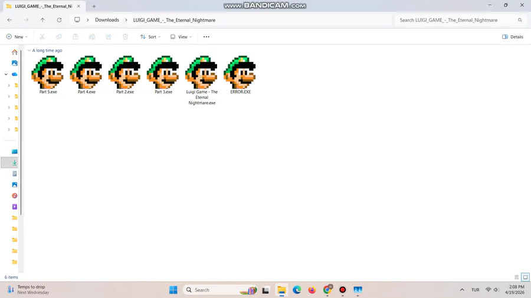Click Downloads in the breadcrumb path
Viewport: 531px width, 298px height.
[107, 20]
